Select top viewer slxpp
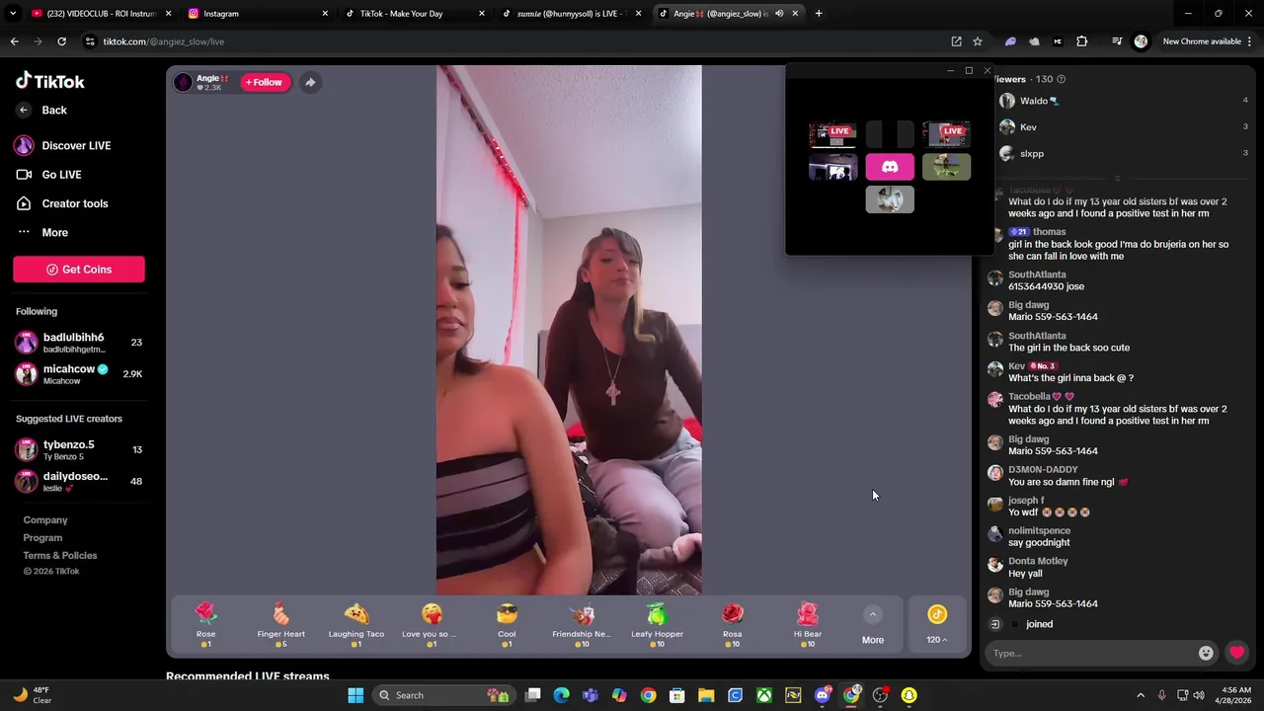This screenshot has height=711, width=1264. pyautogui.click(x=1126, y=154)
